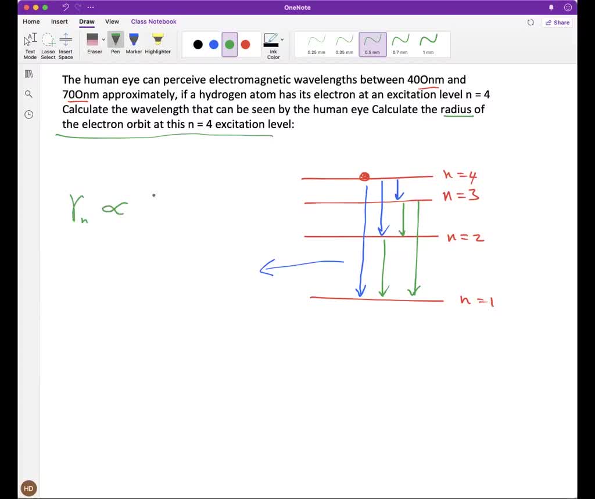Viewport: 595px width, 499px height.
Task: Show recent notes via clock icon
Action: 28,114
